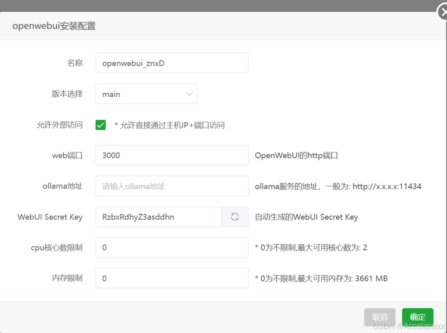
Task: Click the OpenWebUI的http端口 hint text
Action: coord(296,156)
